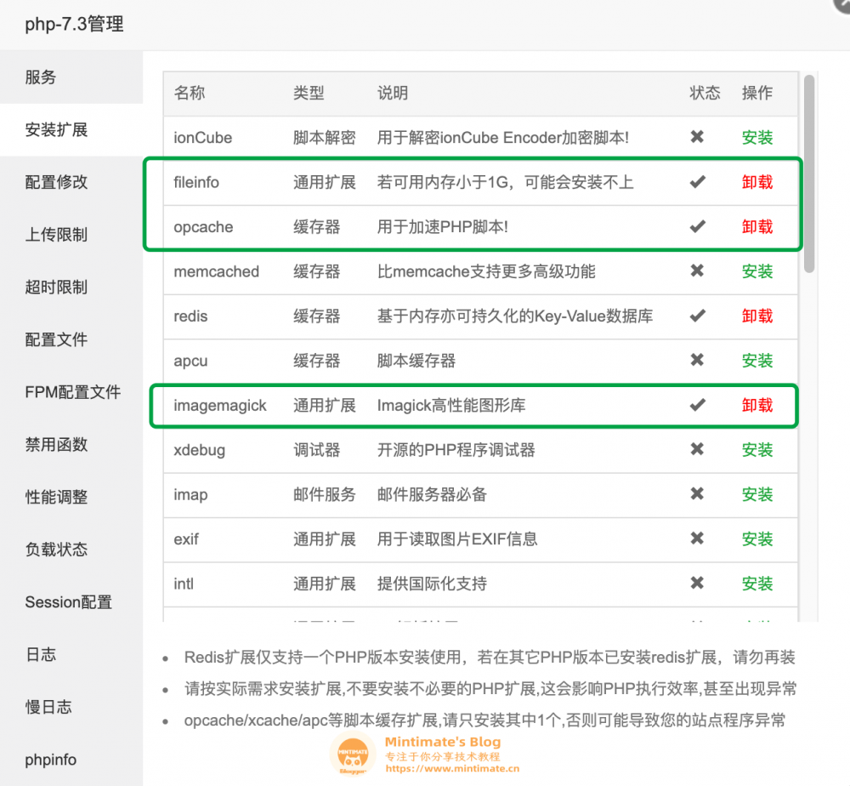Click the exif X status icon

pyautogui.click(x=697, y=538)
